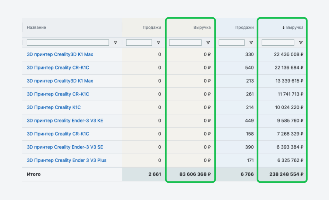The image size is (329, 200).
Task: Click the descending sort arrow beside Выручка
Action: pos(283,28)
